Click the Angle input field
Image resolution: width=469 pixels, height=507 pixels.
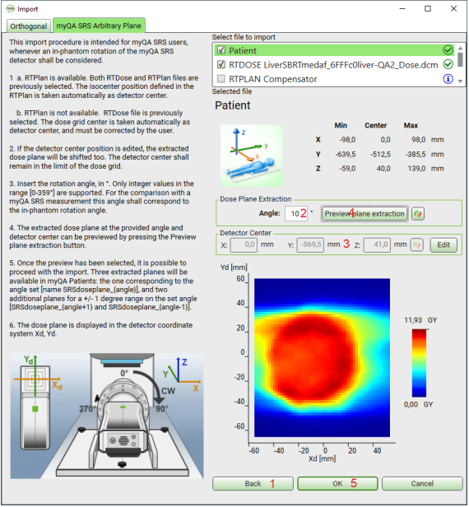point(296,214)
